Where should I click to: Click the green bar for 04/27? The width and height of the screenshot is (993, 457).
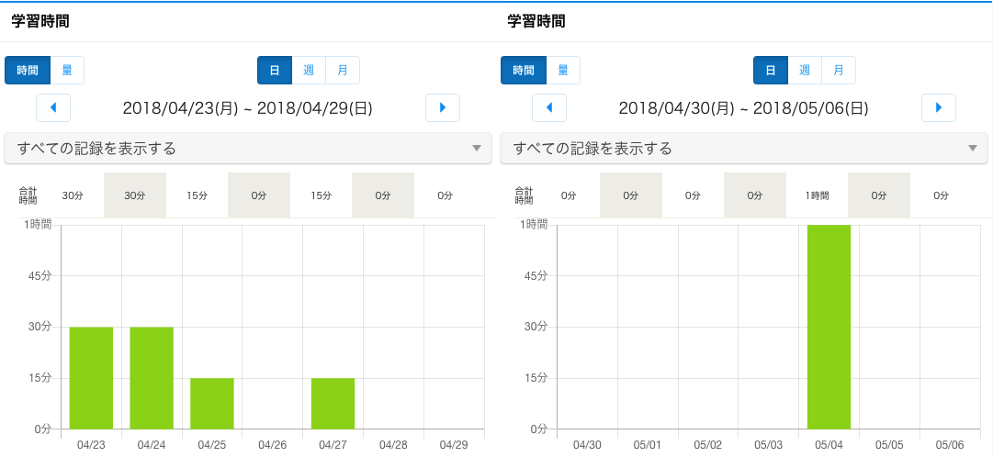point(333,403)
